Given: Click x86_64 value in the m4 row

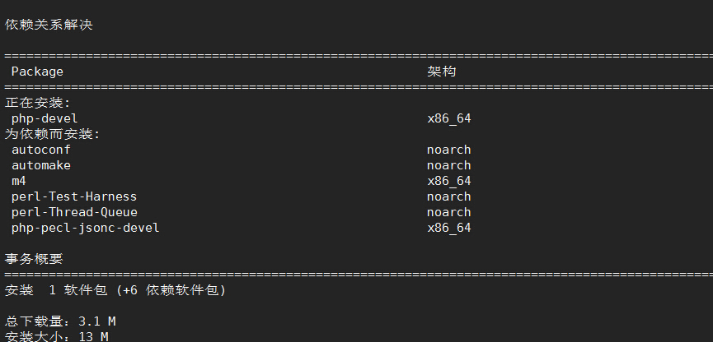Looking at the screenshot, I should [448, 181].
